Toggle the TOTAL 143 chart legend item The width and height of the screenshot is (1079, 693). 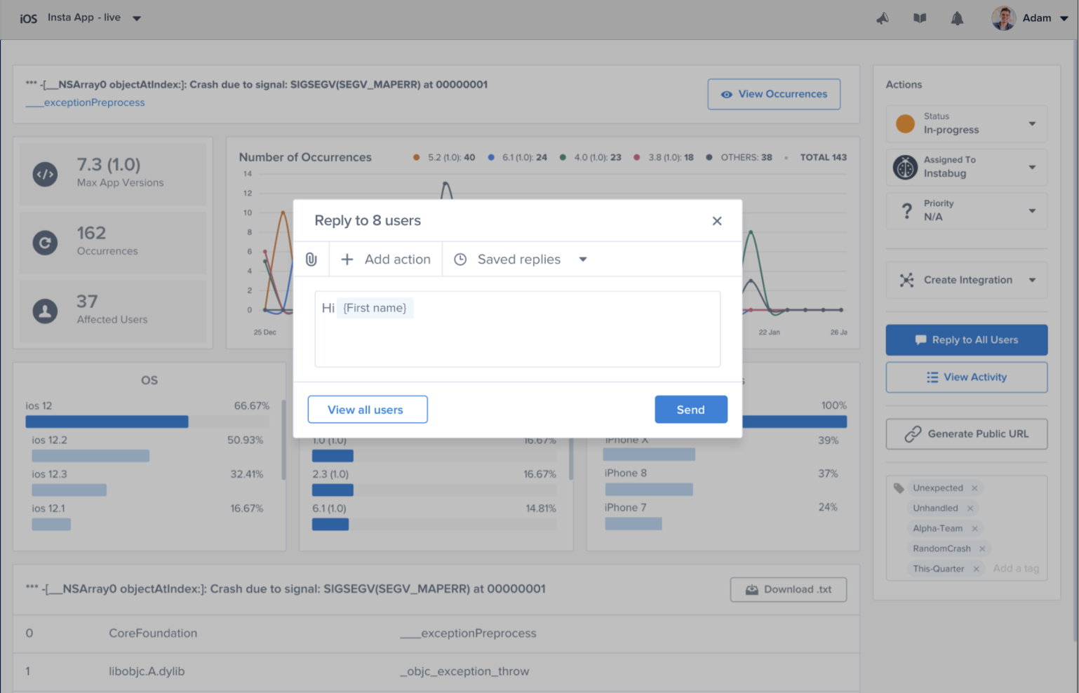(815, 157)
